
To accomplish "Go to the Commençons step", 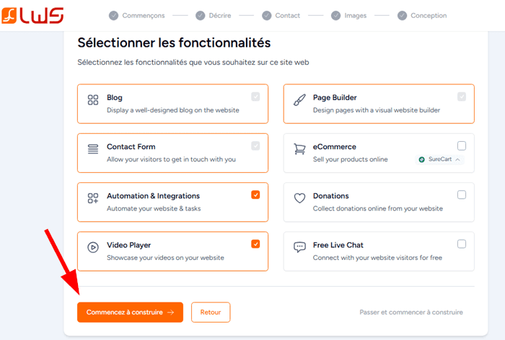I will (139, 15).
